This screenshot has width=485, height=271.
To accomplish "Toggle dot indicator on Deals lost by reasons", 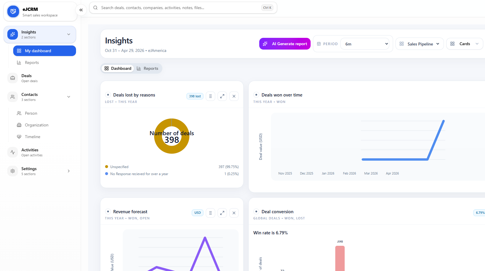I will 108,95.
